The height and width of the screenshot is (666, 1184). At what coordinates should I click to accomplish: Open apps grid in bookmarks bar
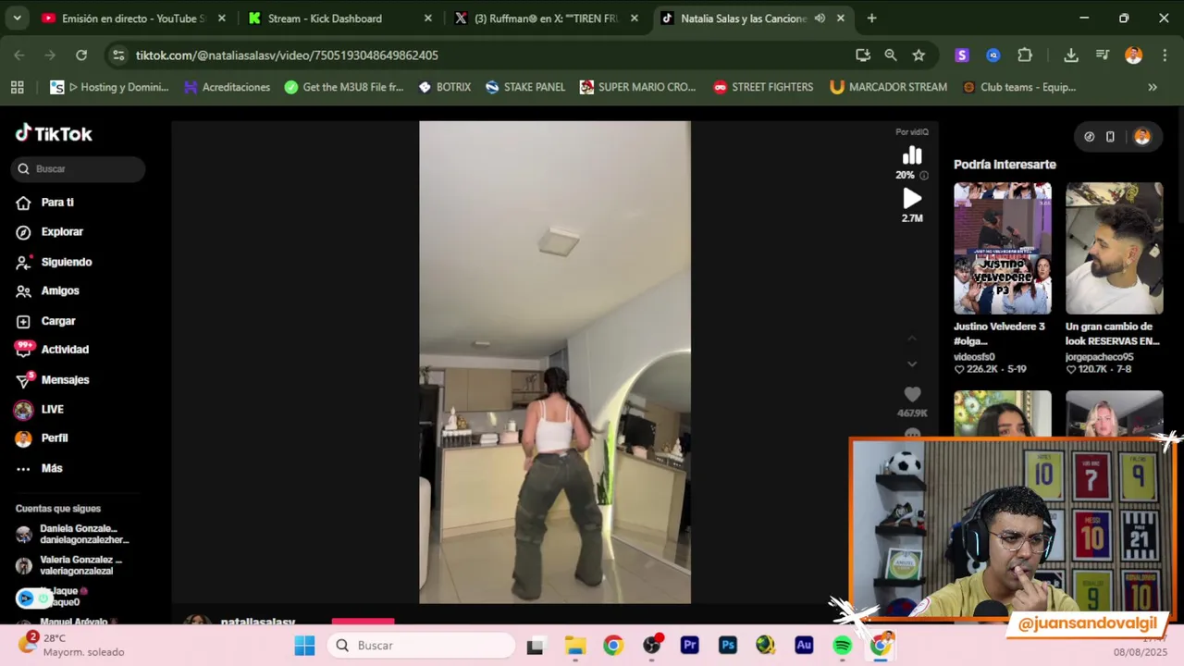(17, 87)
